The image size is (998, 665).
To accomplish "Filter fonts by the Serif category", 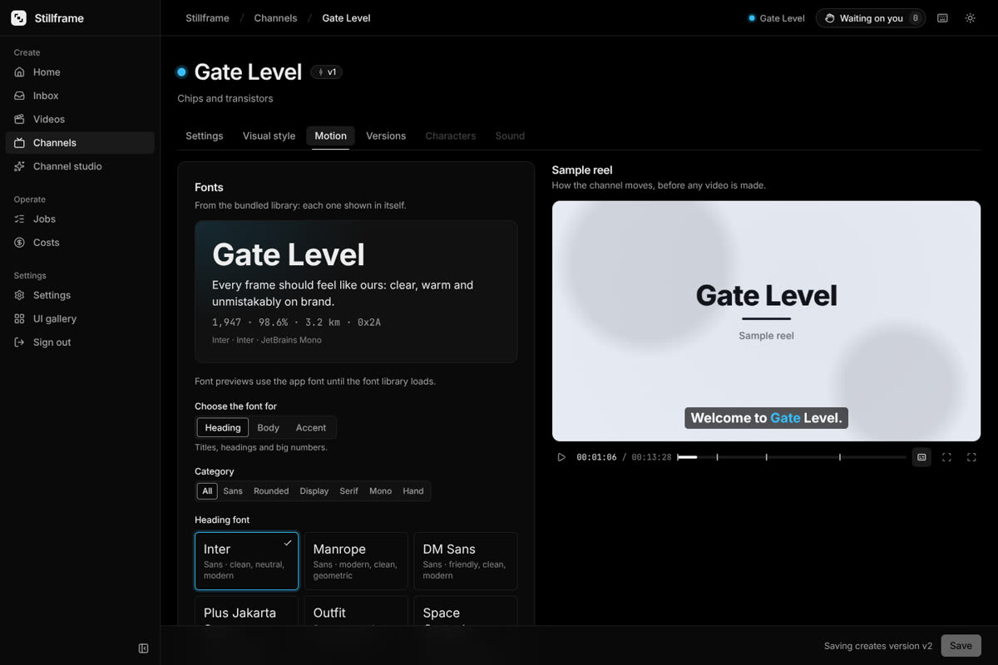I will tap(349, 491).
